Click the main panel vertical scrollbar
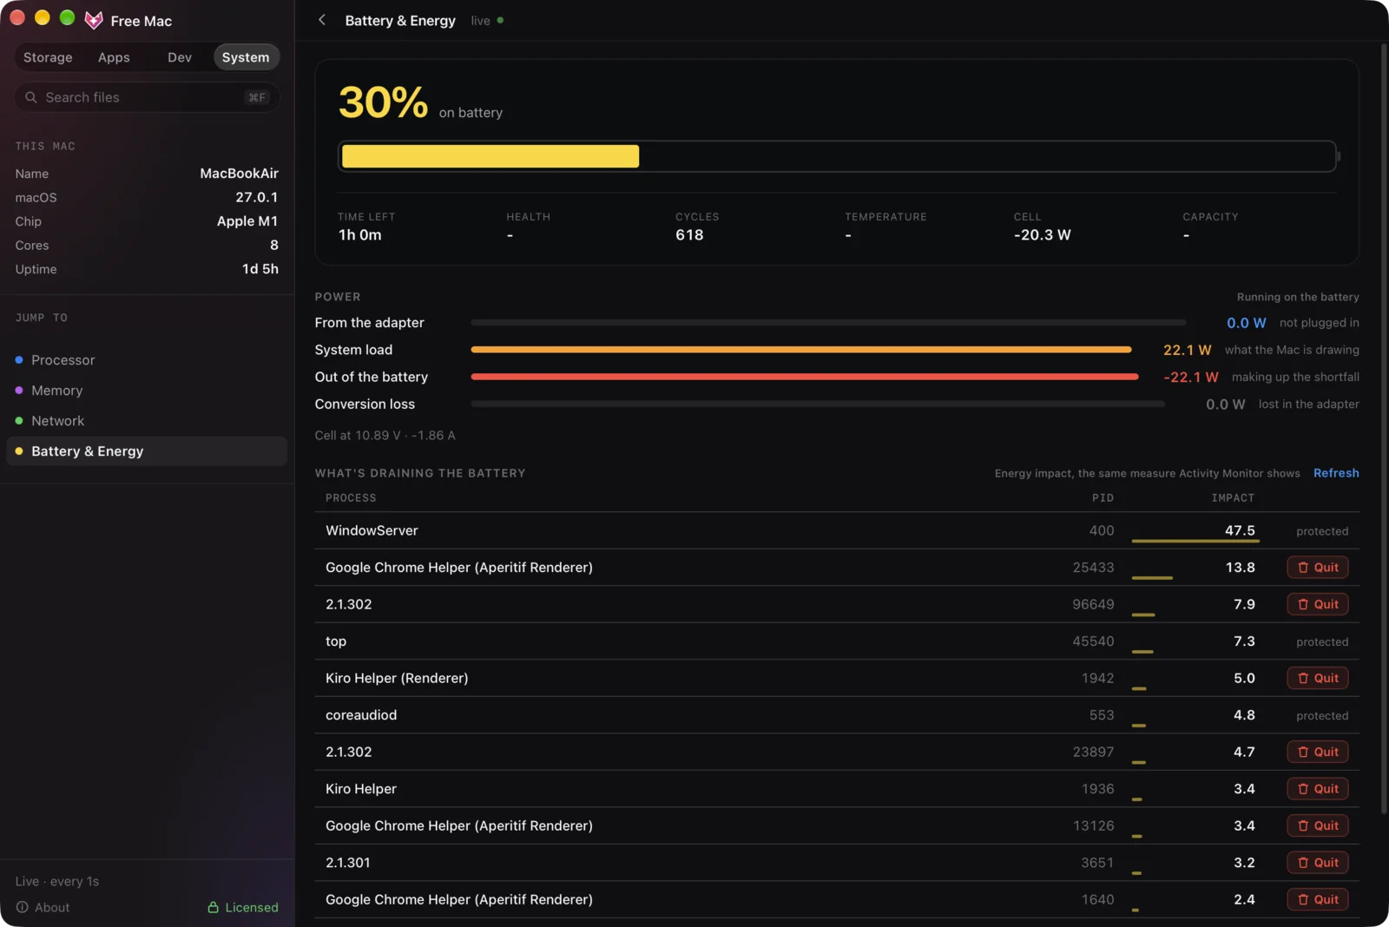Viewport: 1389px width, 927px height. 1384,429
